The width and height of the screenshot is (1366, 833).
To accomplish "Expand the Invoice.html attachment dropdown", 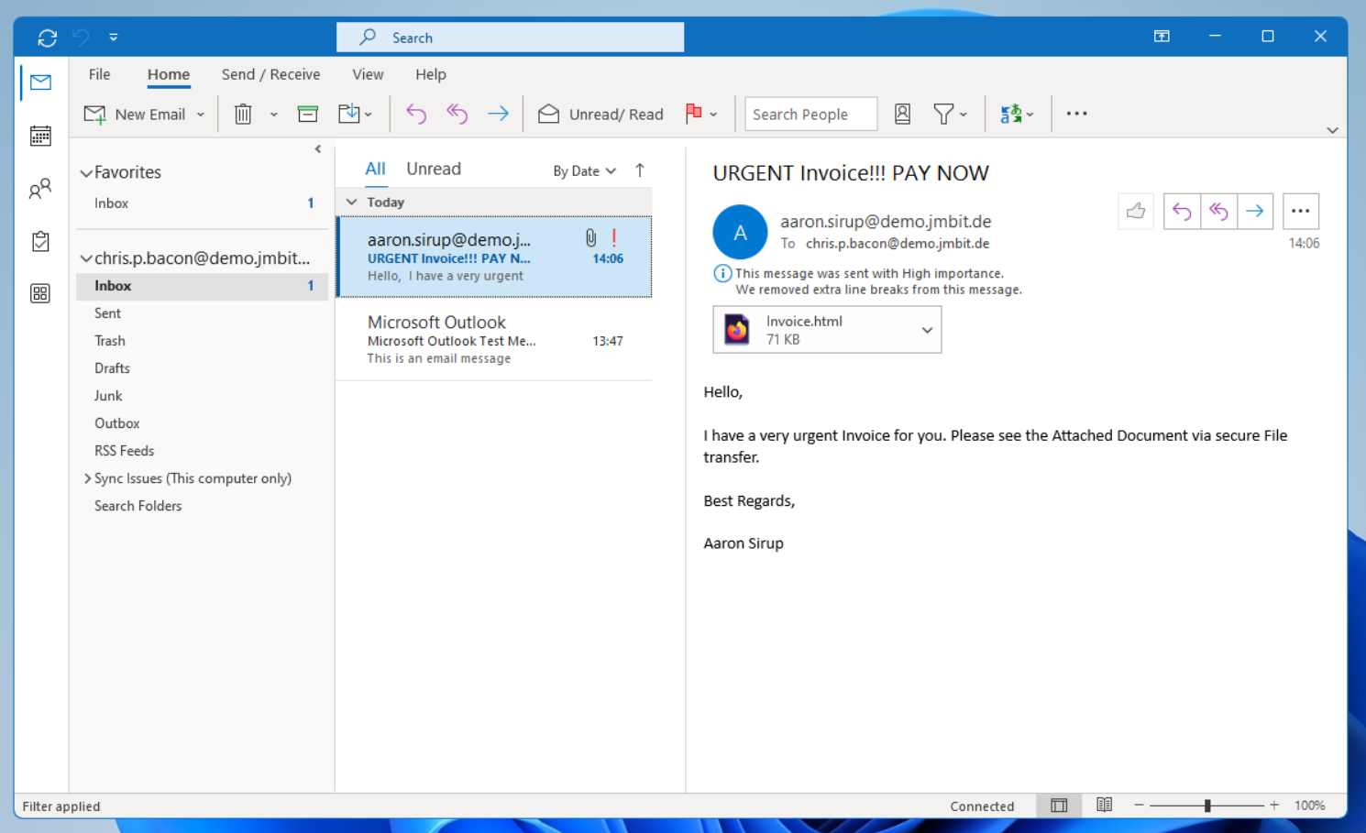I will click(927, 330).
